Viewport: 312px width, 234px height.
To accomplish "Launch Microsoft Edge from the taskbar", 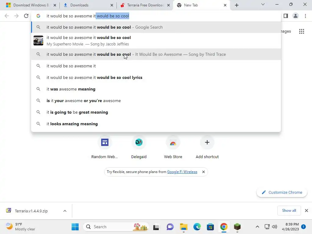I will (197, 227).
